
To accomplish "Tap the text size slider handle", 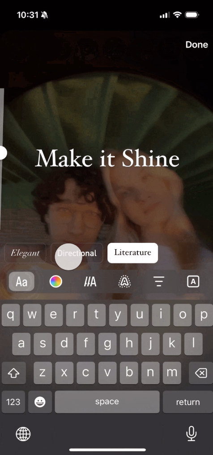I will tap(2, 153).
